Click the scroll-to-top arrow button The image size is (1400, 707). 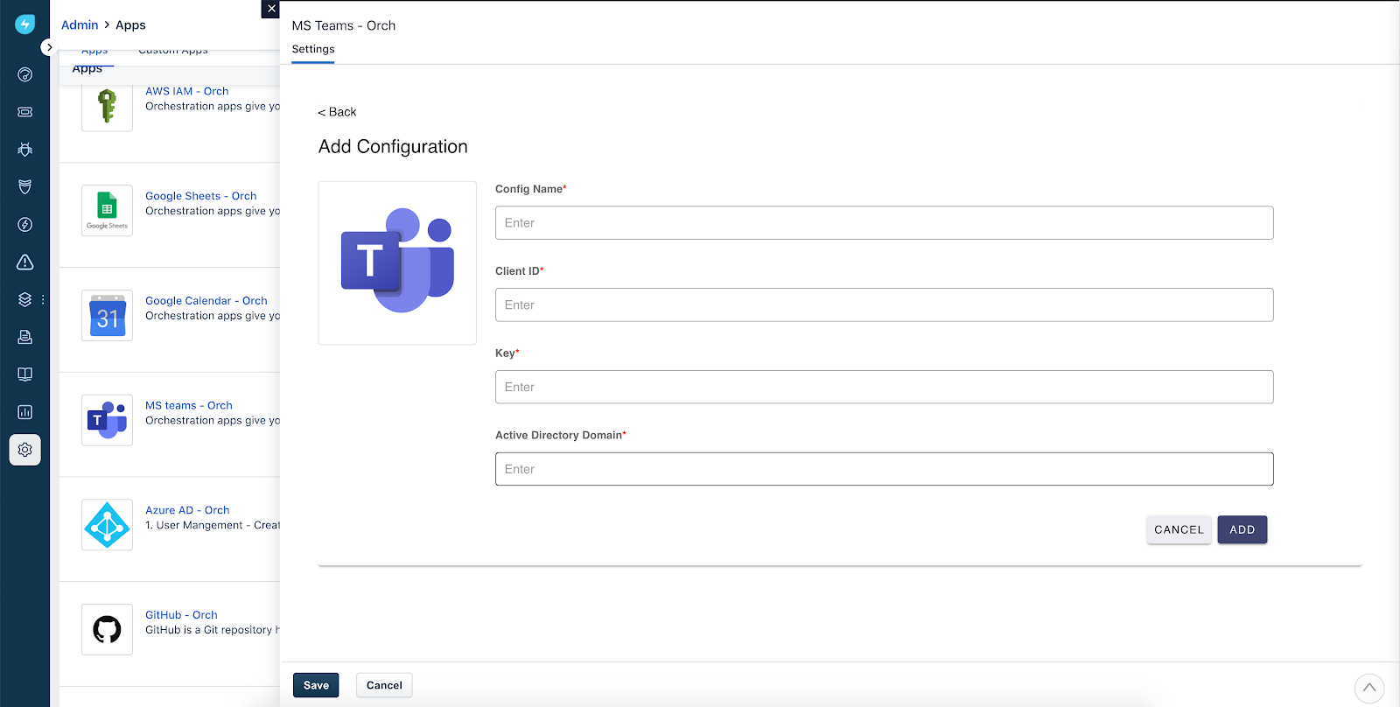pos(1369,688)
